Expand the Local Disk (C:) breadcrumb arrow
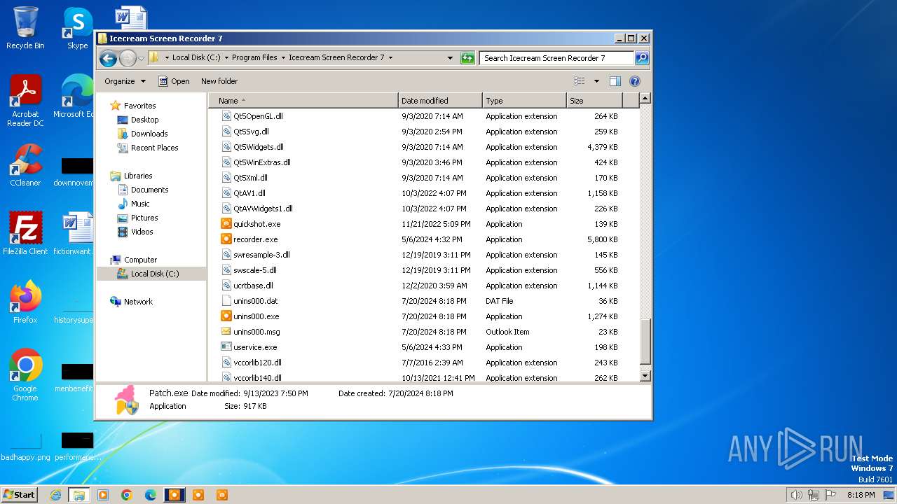The image size is (897, 504). 225,58
